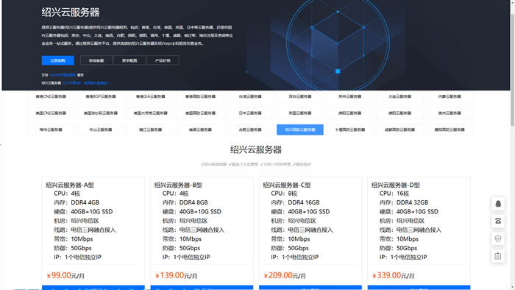Screen dimensions: 515x290
Task: Switch to the 成都高防云服务器 tab
Action: (x=399, y=130)
